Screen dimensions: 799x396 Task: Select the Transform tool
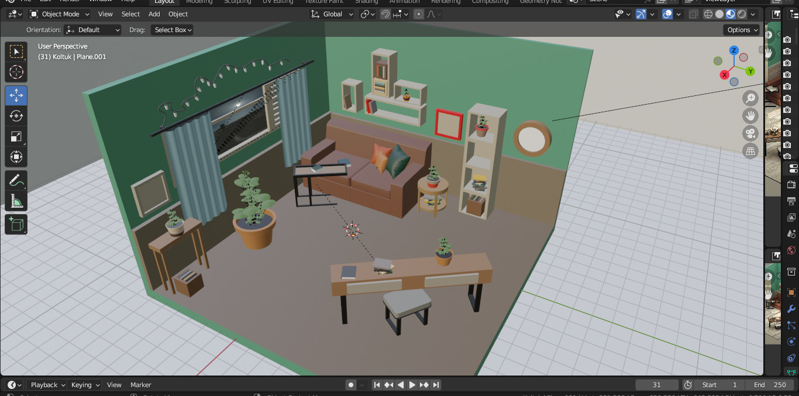[16, 157]
